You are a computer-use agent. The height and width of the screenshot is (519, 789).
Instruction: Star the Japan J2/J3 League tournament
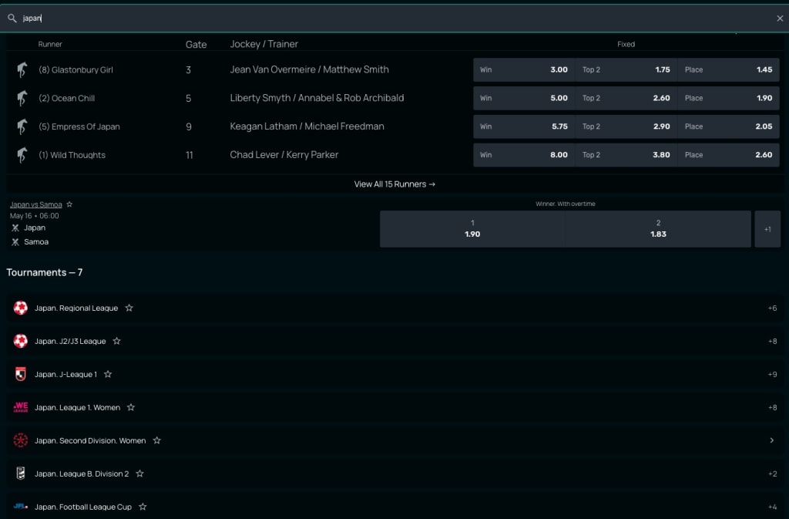coord(117,341)
